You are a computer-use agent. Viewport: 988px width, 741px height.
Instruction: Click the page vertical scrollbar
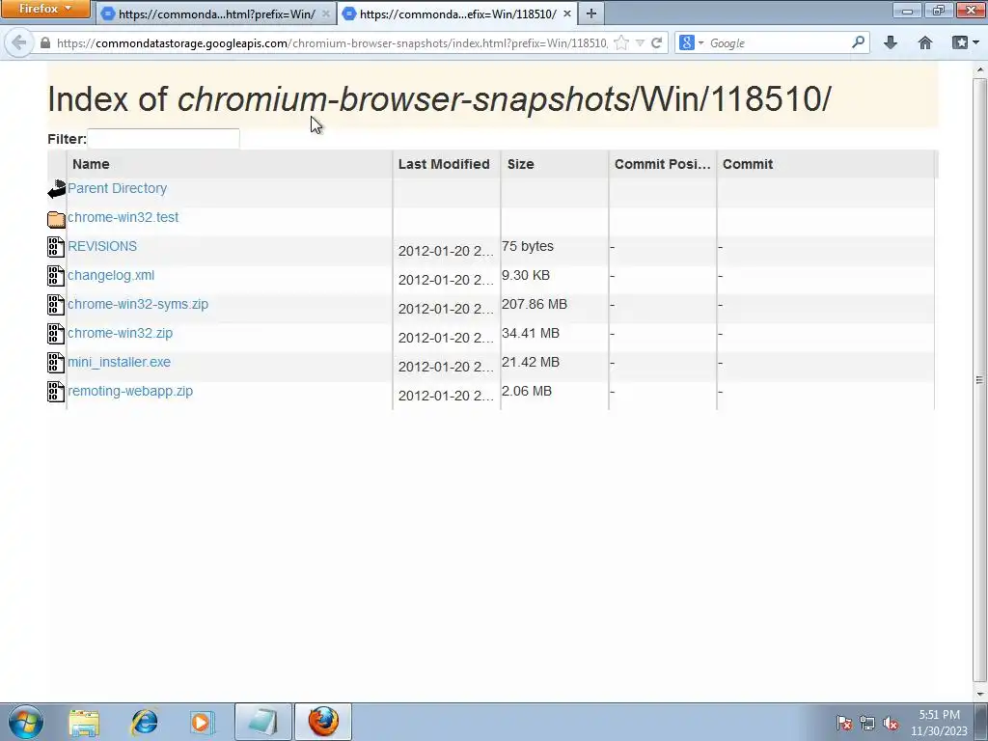click(x=980, y=380)
